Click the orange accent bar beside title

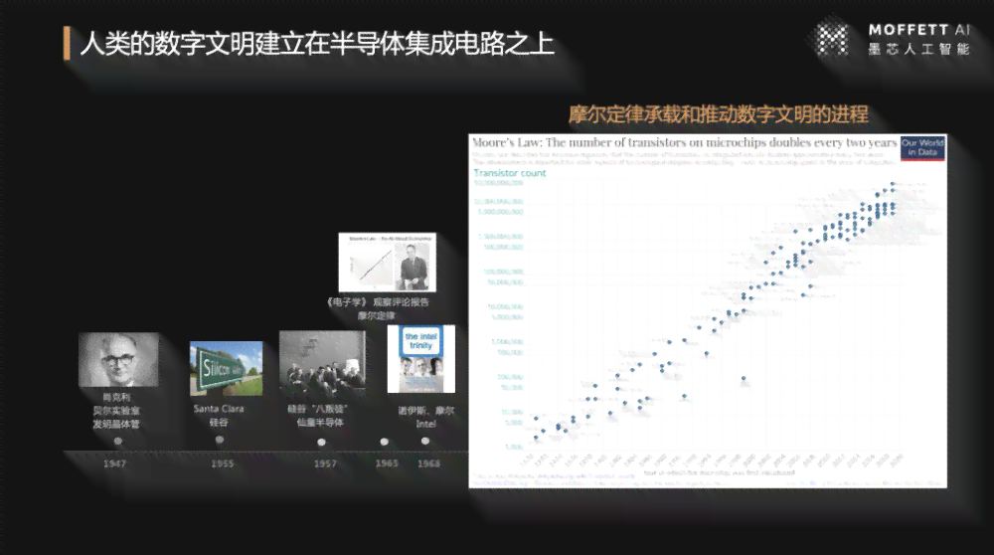point(67,43)
